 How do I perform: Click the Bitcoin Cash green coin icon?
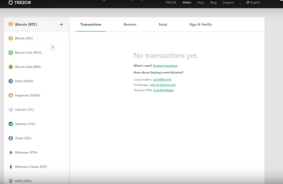tap(11, 53)
